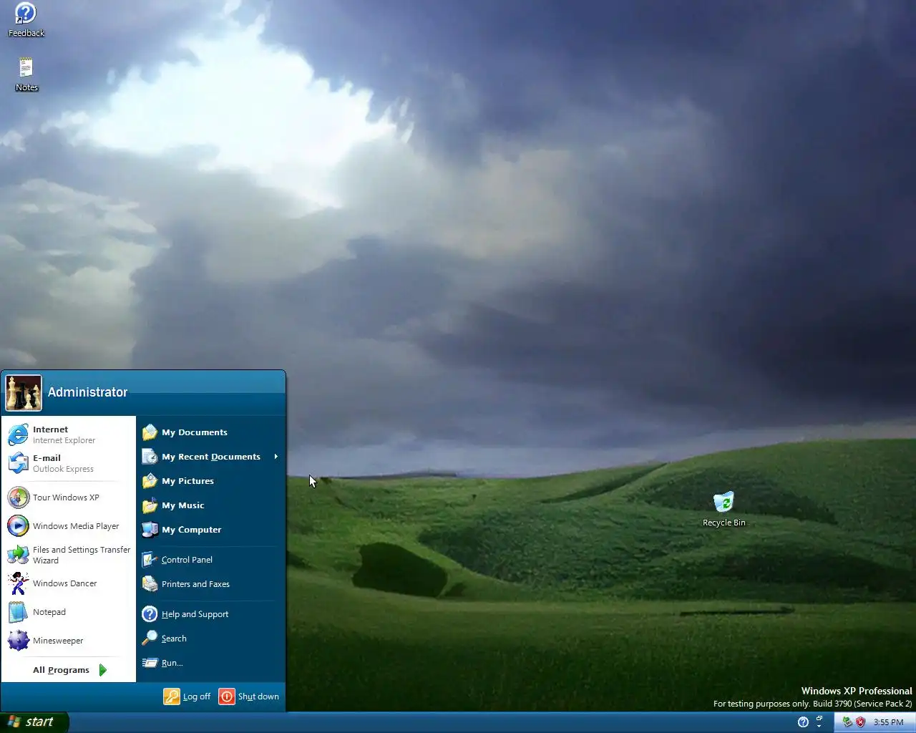Screen dimensions: 916x733
Task: Open Printers and Faxes
Action: tap(210, 584)
